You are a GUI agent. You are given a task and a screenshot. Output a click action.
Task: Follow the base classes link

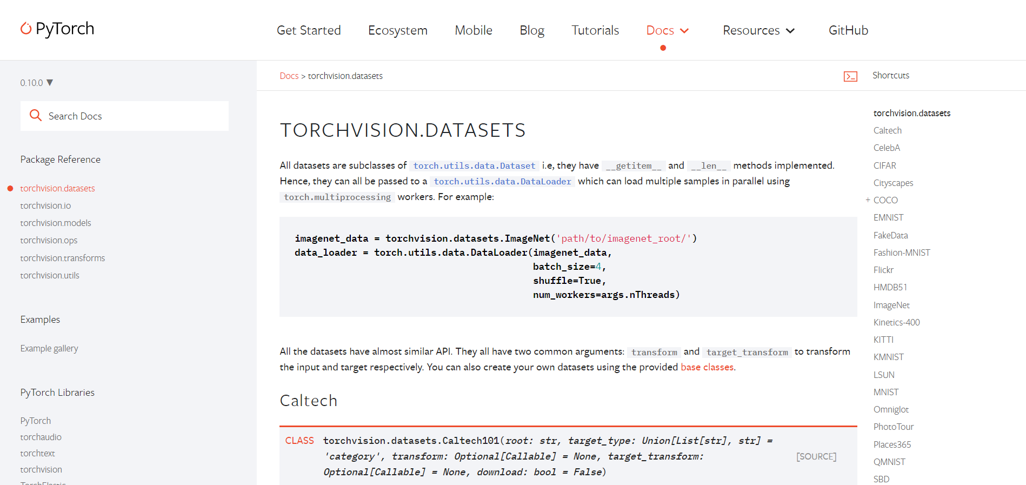[707, 367]
